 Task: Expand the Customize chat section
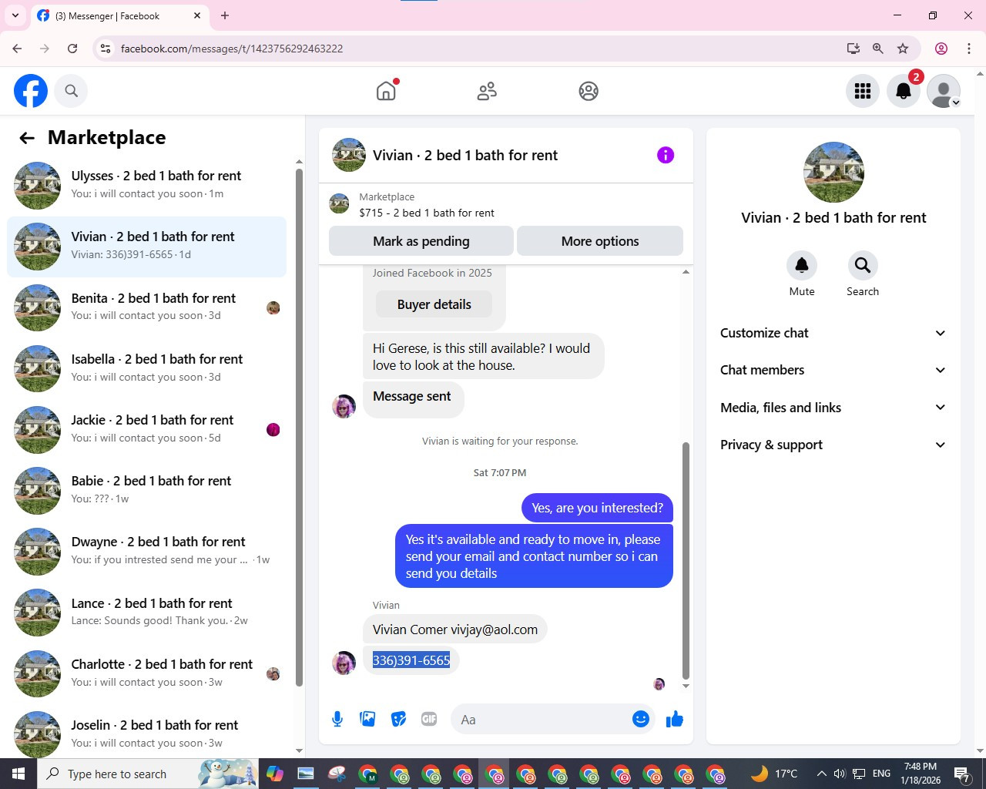point(833,333)
